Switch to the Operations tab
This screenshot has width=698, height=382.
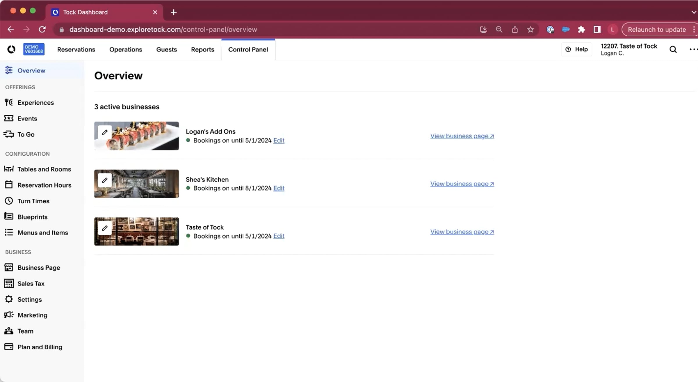point(126,49)
